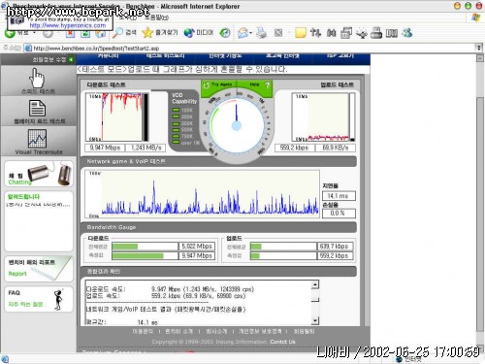Open Favorites with the star icon
The height and width of the screenshot is (364, 485).
[x=147, y=33]
